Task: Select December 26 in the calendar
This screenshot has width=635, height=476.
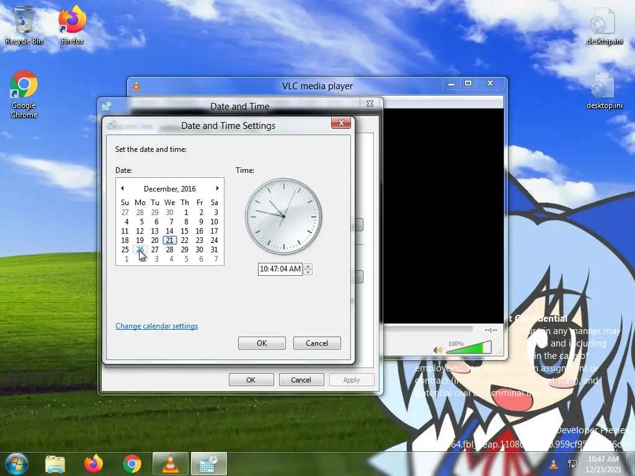Action: [x=140, y=250]
